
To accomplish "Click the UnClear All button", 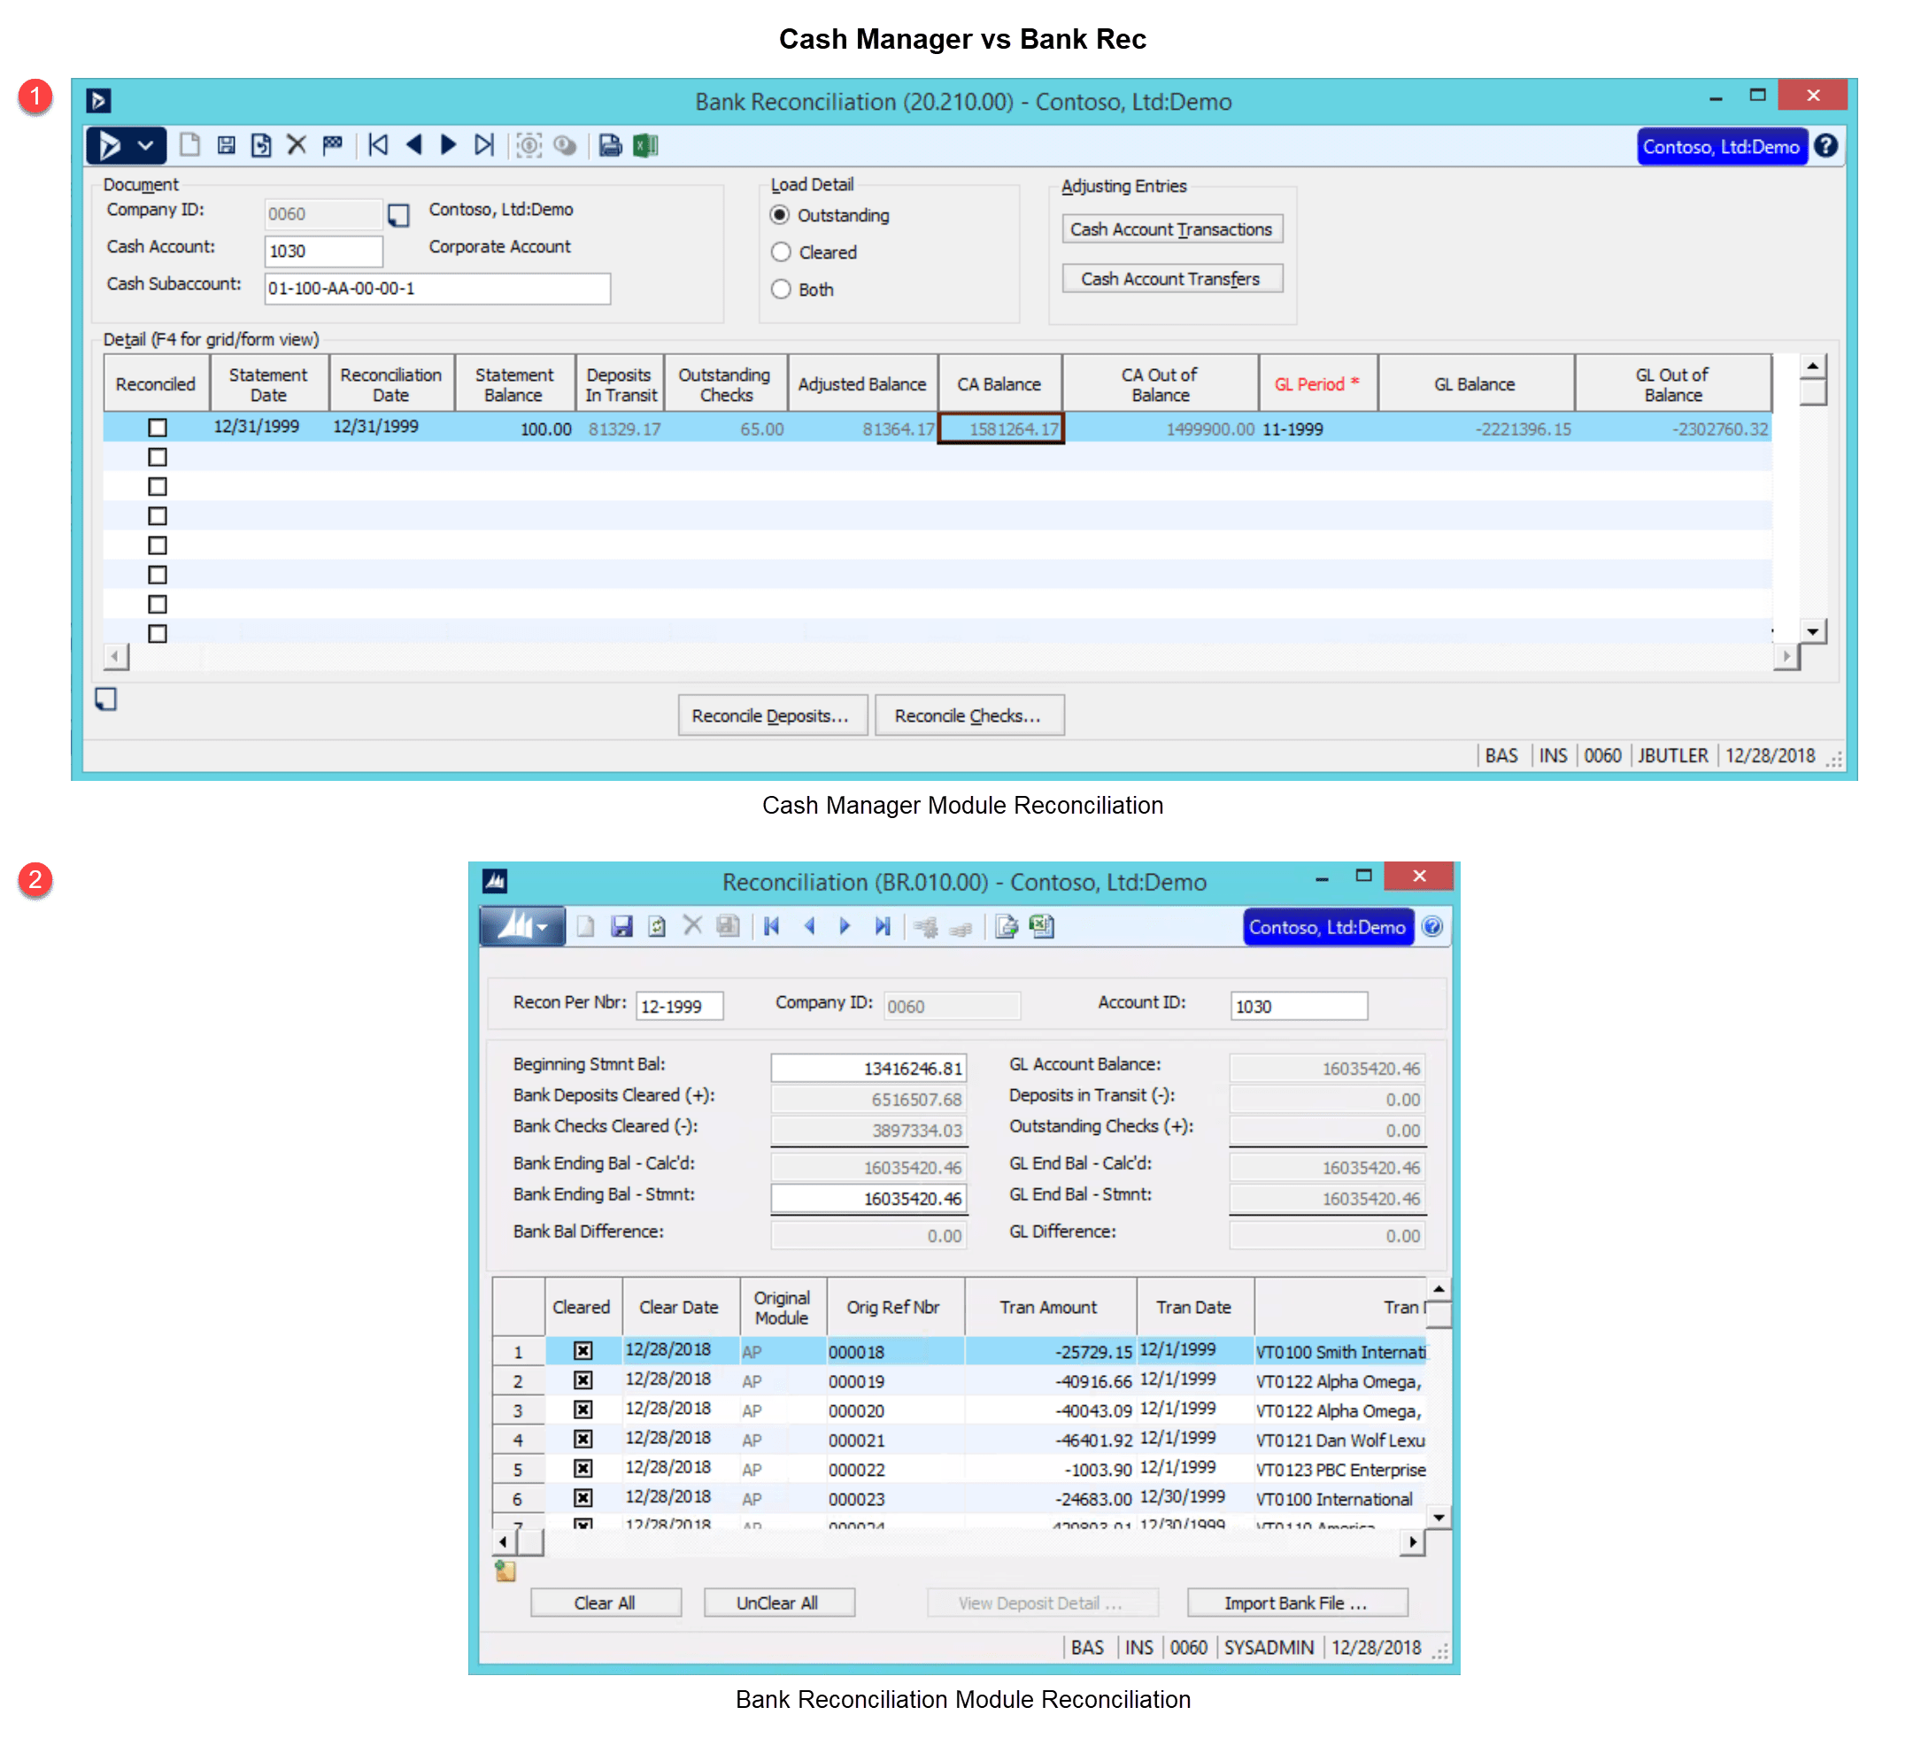I will click(x=778, y=1603).
